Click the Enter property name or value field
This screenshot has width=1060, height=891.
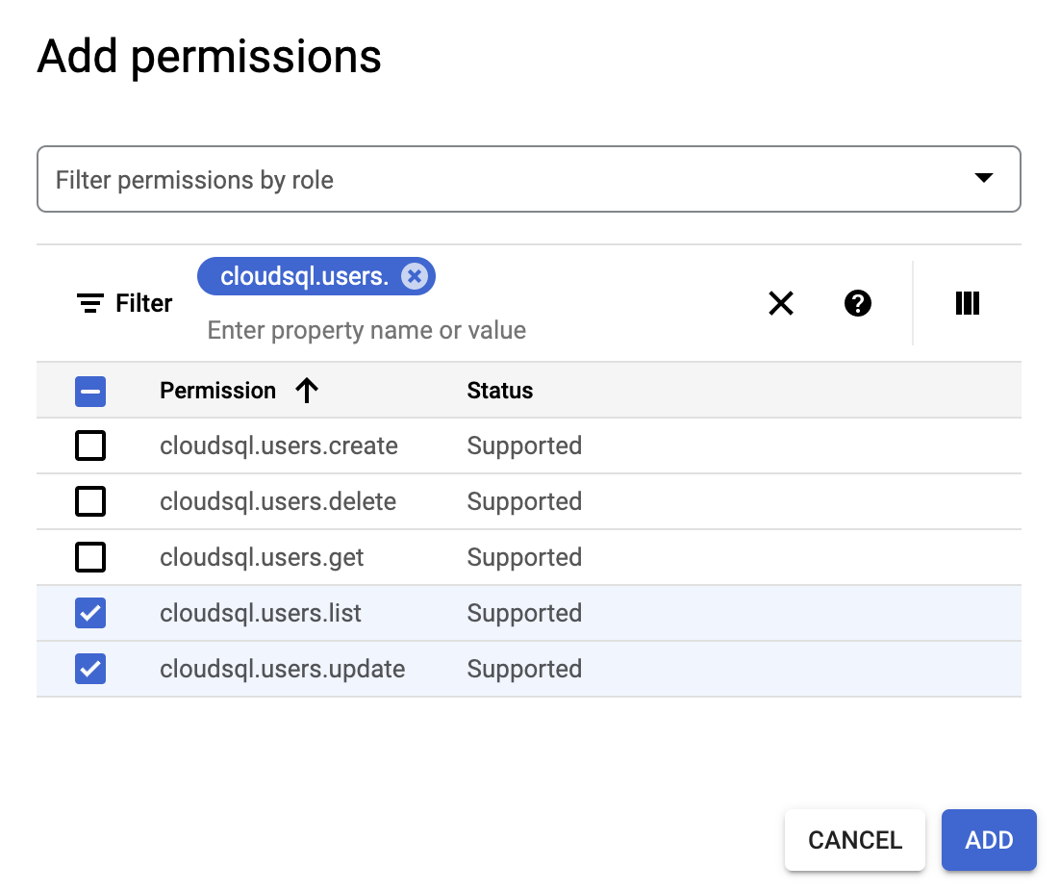(366, 331)
